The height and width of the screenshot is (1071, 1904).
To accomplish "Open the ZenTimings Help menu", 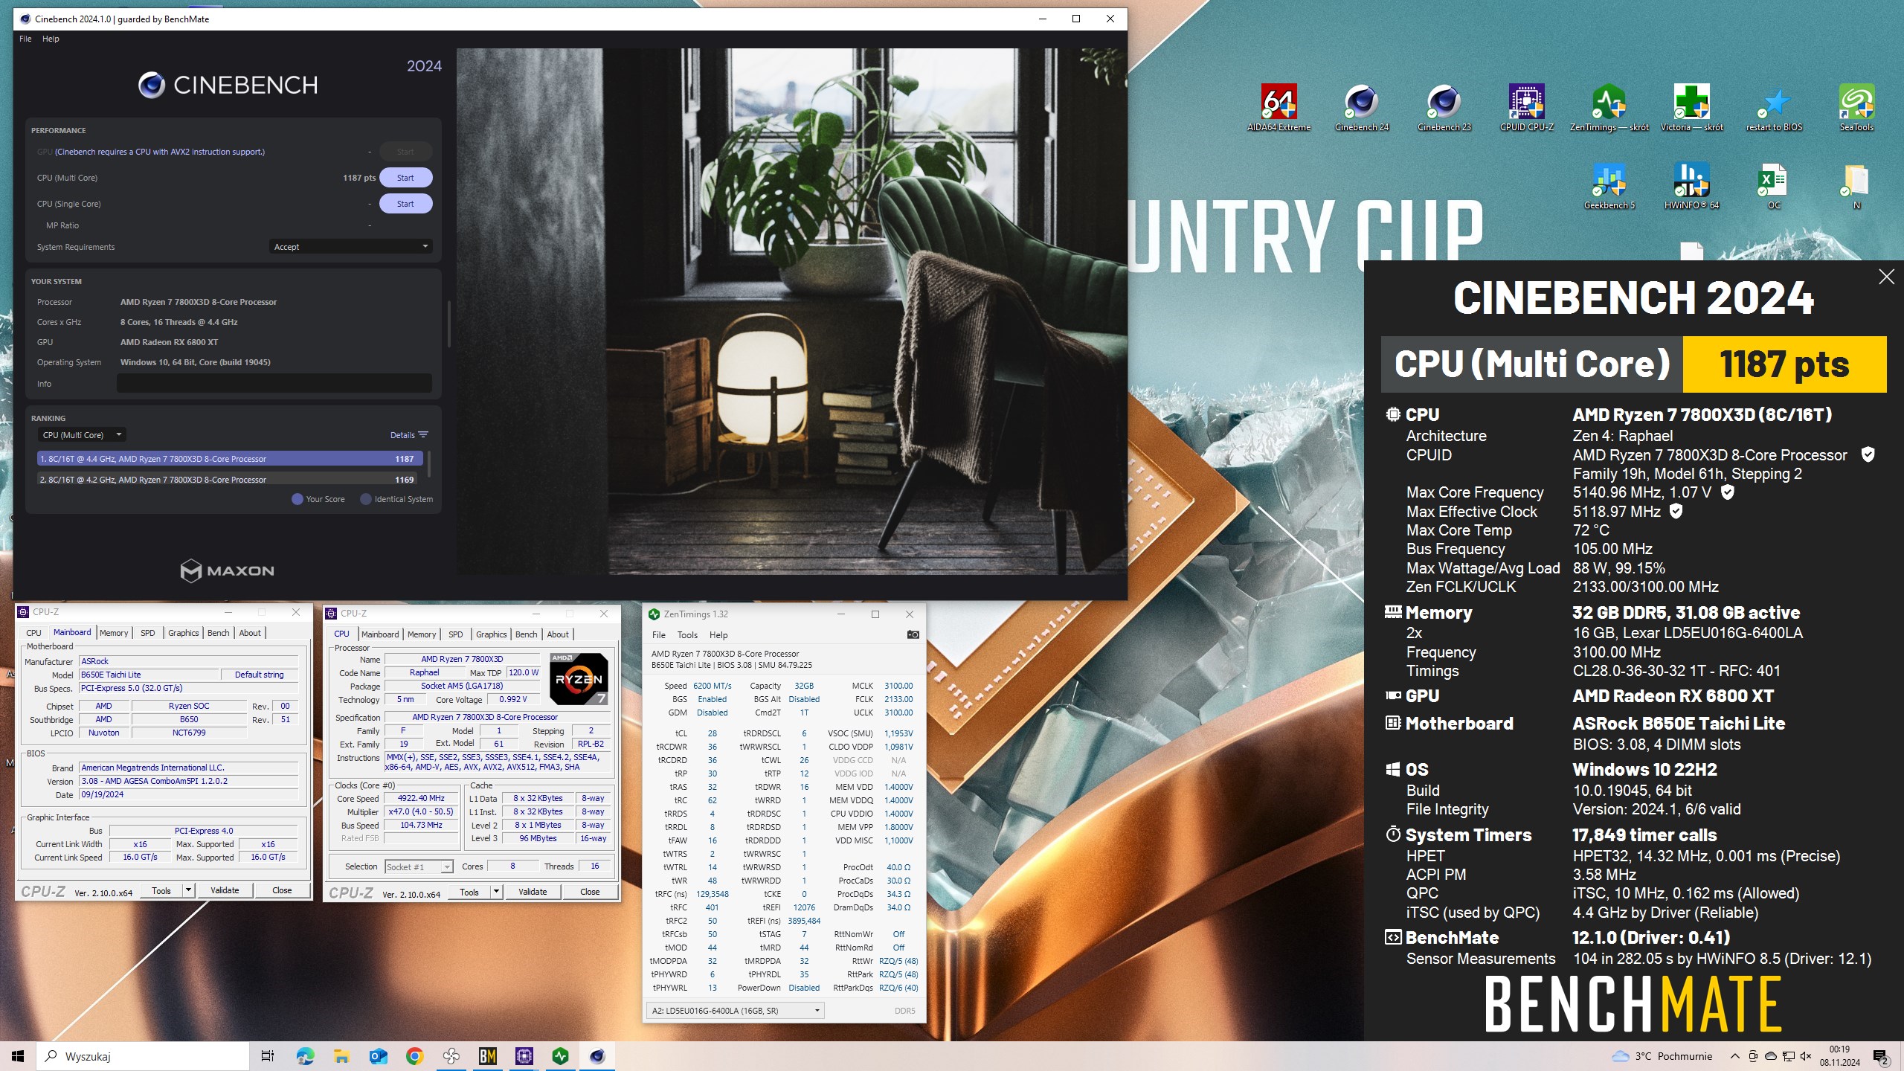I will tap(718, 635).
